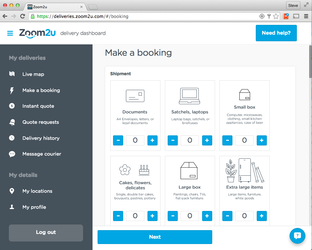Click the Small box icon

[244, 95]
